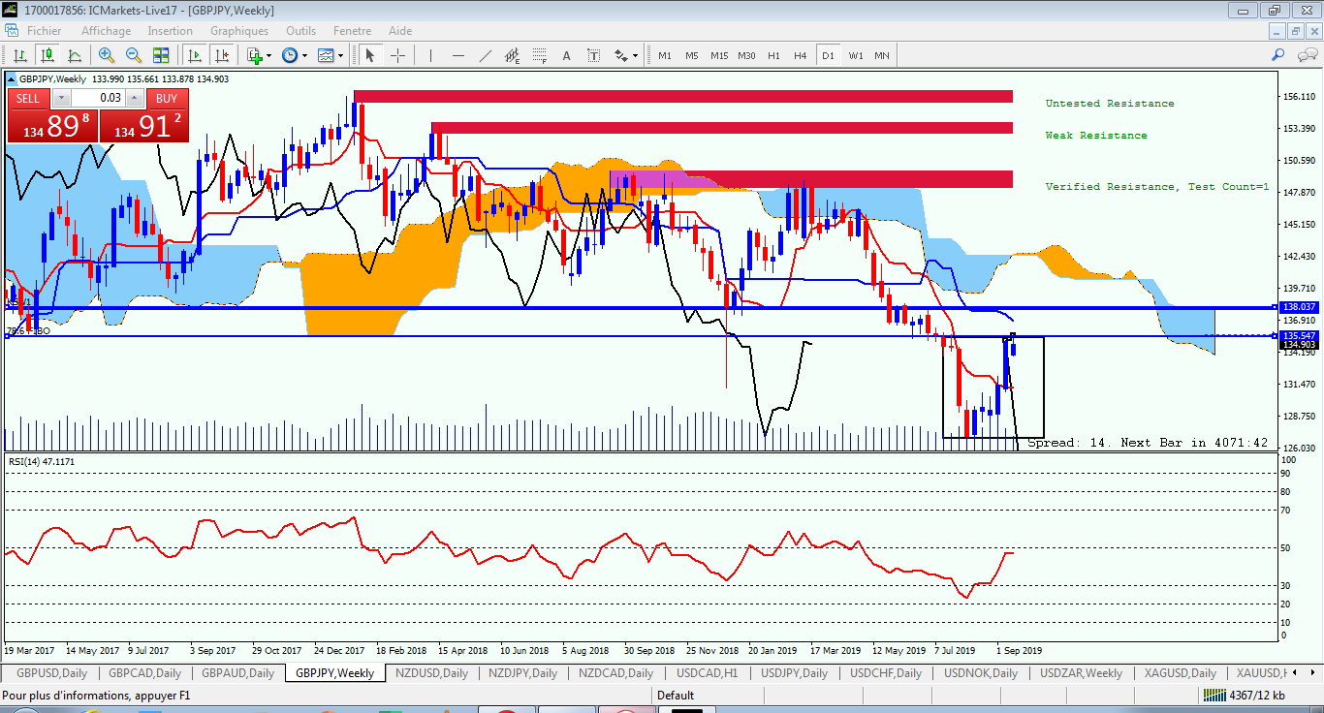The image size is (1324, 713).
Task: Switch to NZDJPY,Daily chart tab
Action: point(523,672)
